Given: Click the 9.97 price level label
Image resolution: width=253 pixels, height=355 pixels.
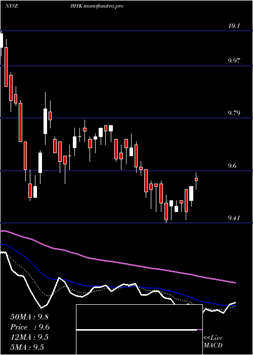Looking at the screenshot, I should (x=234, y=61).
